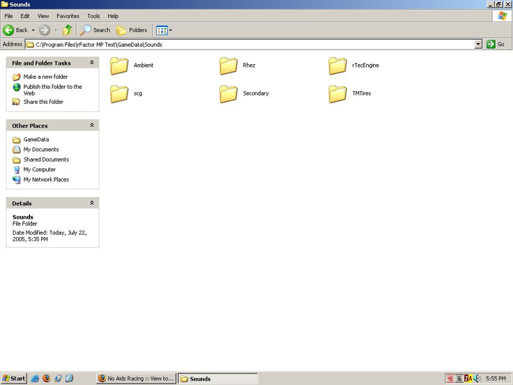Go back using the green Back arrow
Viewport: 513px width, 385px height.
(x=15, y=30)
